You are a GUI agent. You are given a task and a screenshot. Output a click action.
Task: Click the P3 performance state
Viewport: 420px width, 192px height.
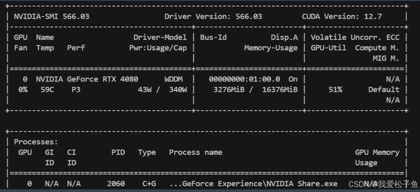tap(76, 90)
